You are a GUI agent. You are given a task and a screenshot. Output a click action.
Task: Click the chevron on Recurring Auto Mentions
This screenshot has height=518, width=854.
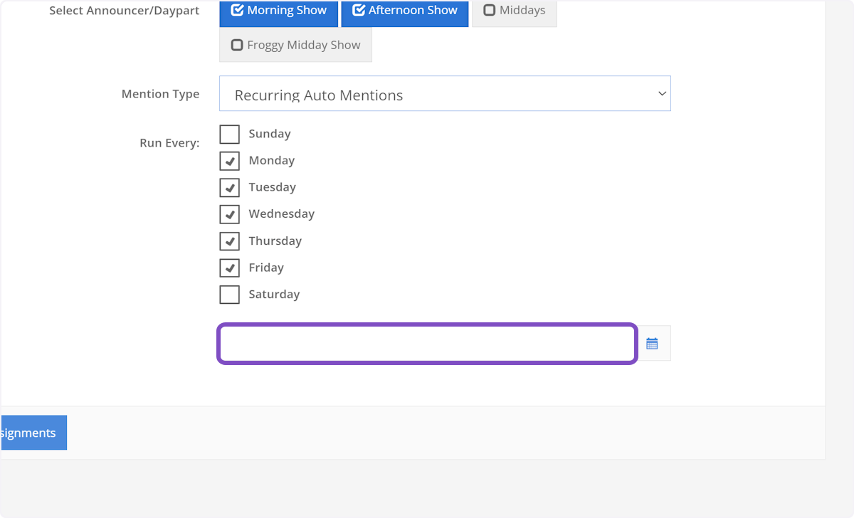(661, 93)
